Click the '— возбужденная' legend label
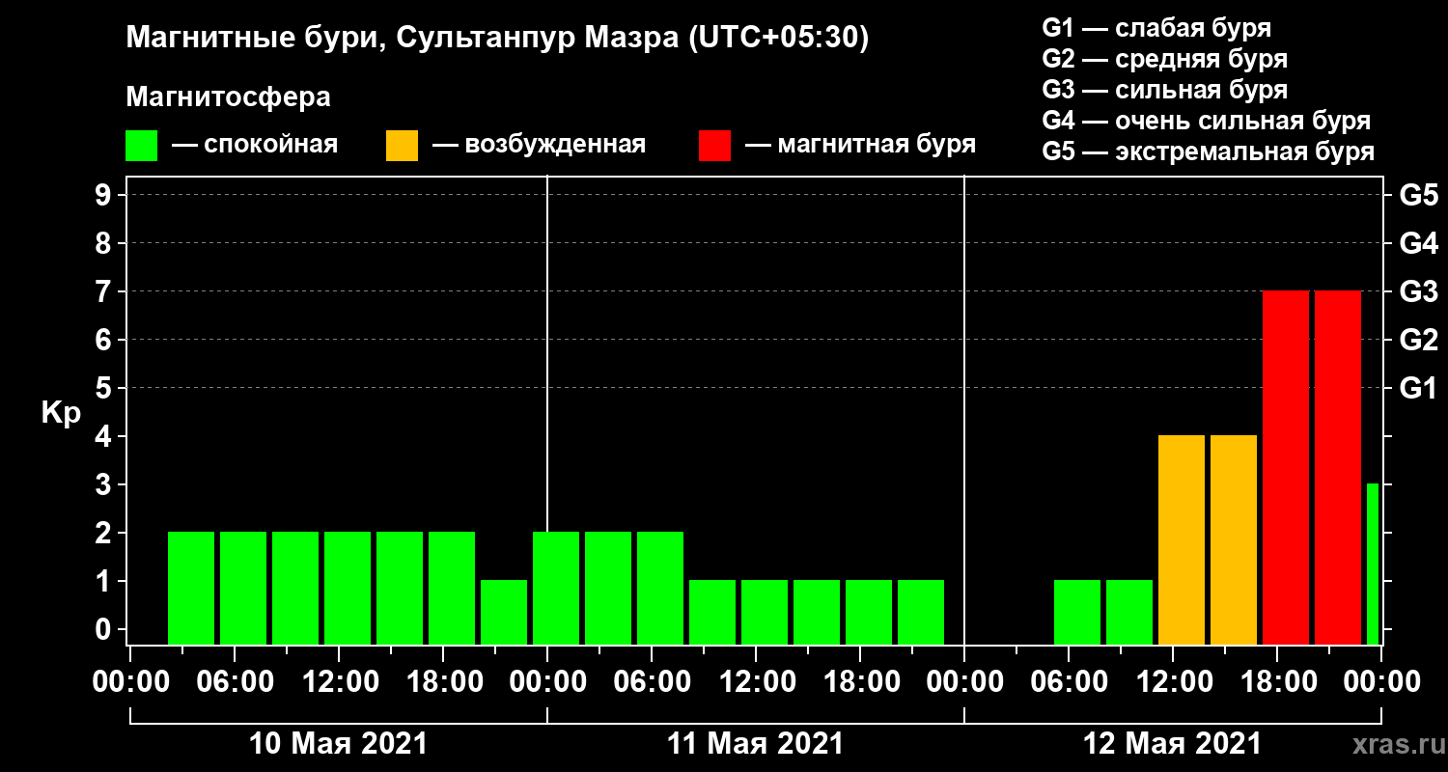Image resolution: width=1448 pixels, height=772 pixels. point(539,146)
